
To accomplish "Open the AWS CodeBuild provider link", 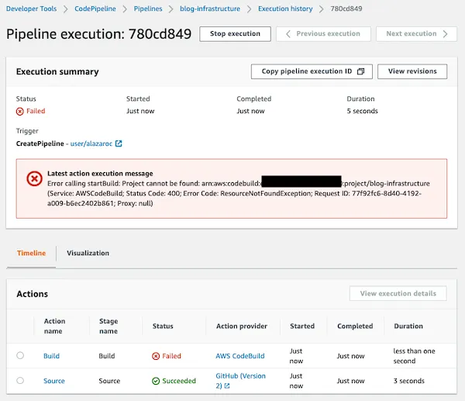I will 240,356.
